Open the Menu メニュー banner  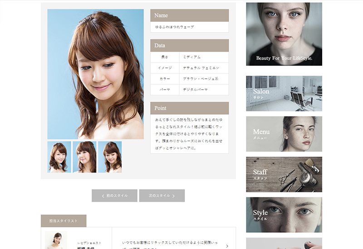pyautogui.click(x=284, y=134)
